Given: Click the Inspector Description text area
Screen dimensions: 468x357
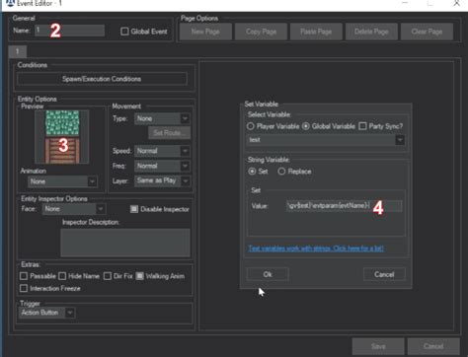Looking at the screenshot, I should tap(125, 243).
